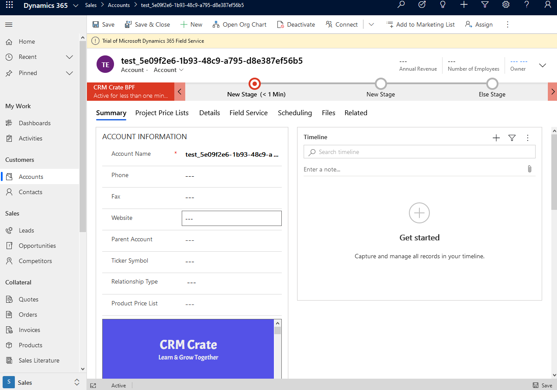The height and width of the screenshot is (390, 557).
Task: Add a timeline record with plus icon
Action: pyautogui.click(x=496, y=138)
